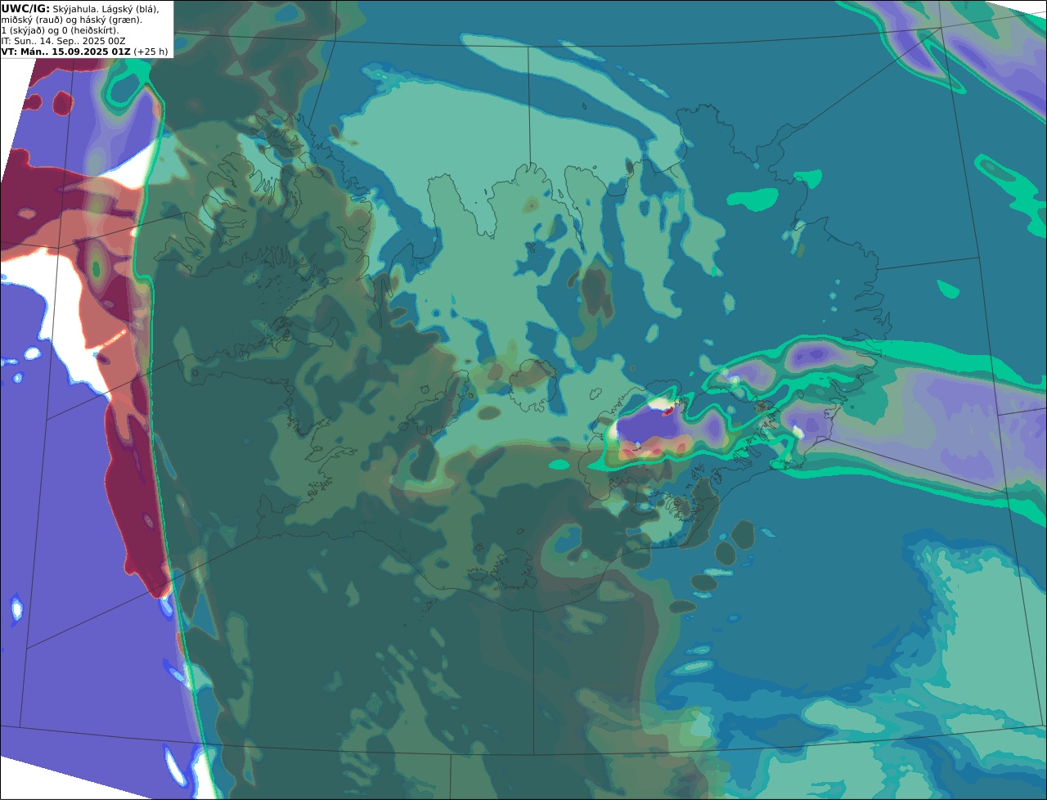Click the "UWC/IG:" legend title
This screenshot has height=800, width=1047.
pyautogui.click(x=25, y=8)
